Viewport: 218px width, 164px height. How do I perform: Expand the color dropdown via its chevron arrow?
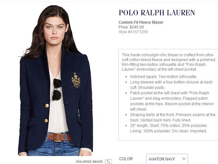click(x=184, y=159)
